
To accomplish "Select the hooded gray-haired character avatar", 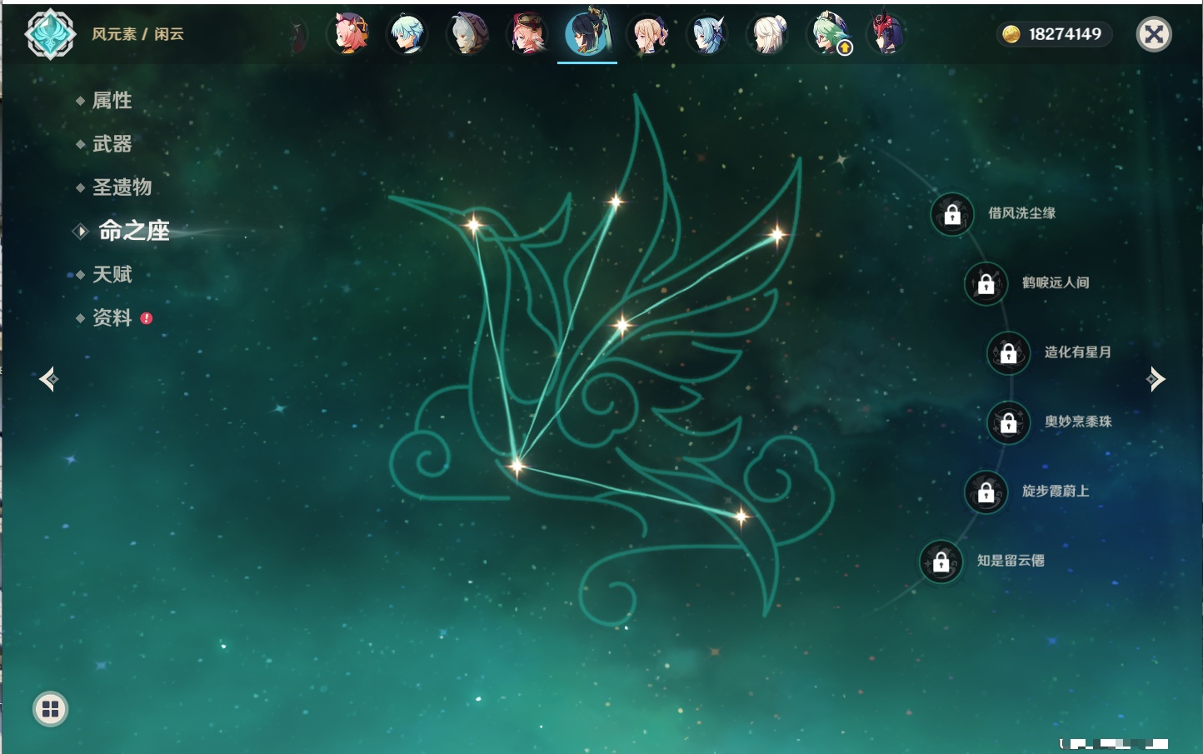I will 467,34.
